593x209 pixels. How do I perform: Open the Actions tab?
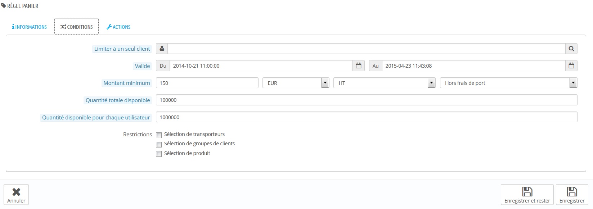pos(118,27)
